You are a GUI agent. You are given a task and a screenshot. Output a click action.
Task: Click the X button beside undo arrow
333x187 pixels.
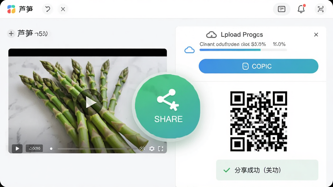coord(63,9)
